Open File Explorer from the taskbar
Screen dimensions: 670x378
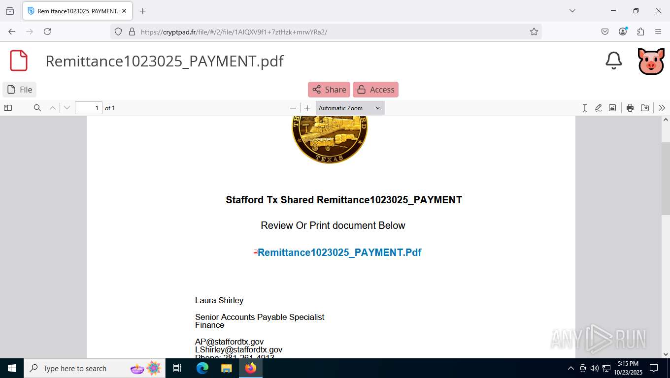click(x=226, y=368)
